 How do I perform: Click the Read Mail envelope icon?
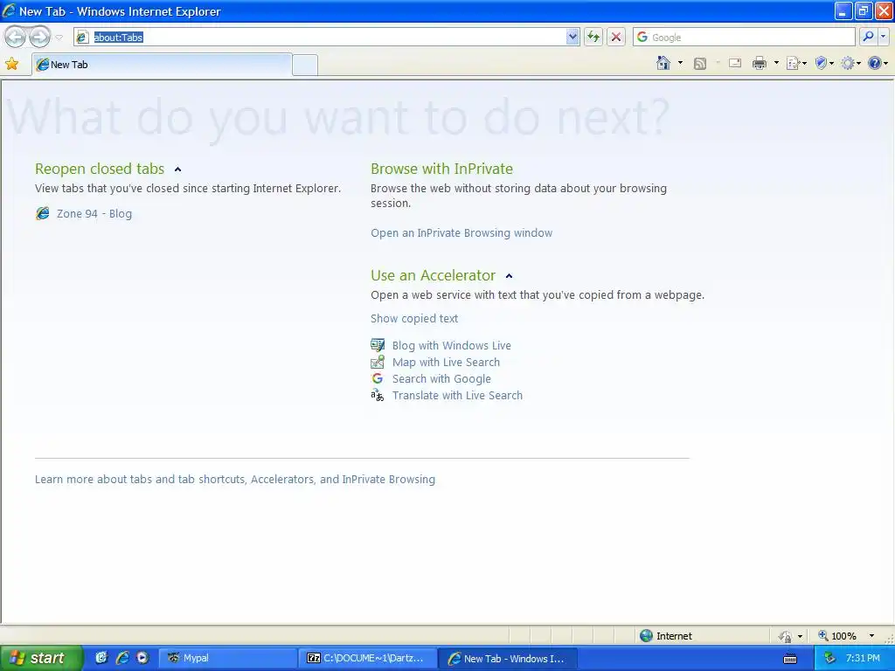735,63
